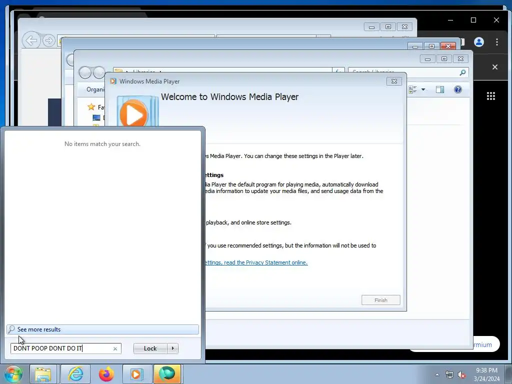Open the taskbar clock showing 9:38 PM

[x=486, y=374]
